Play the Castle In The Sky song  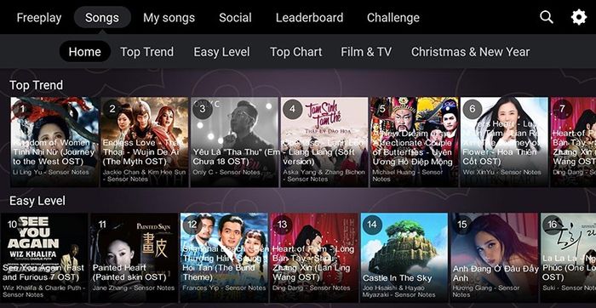coord(404,258)
